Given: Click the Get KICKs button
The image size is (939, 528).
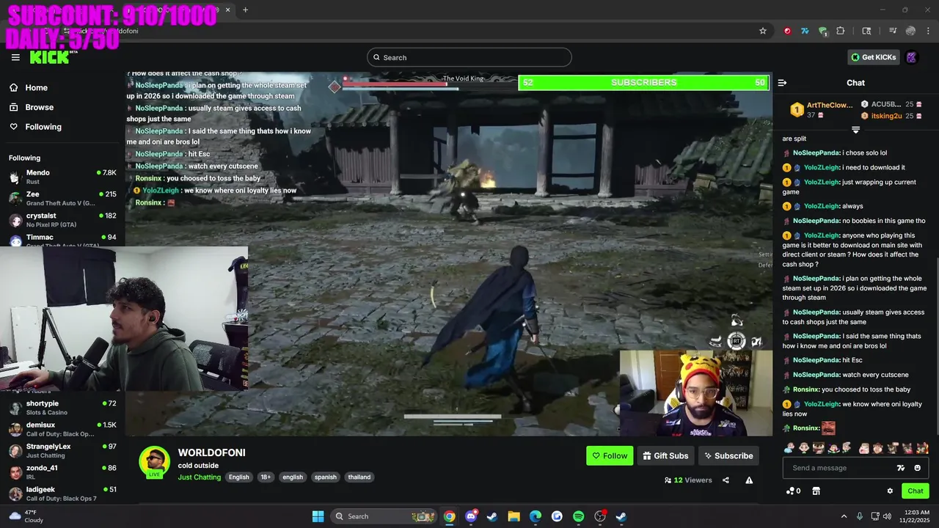Looking at the screenshot, I should tap(873, 57).
